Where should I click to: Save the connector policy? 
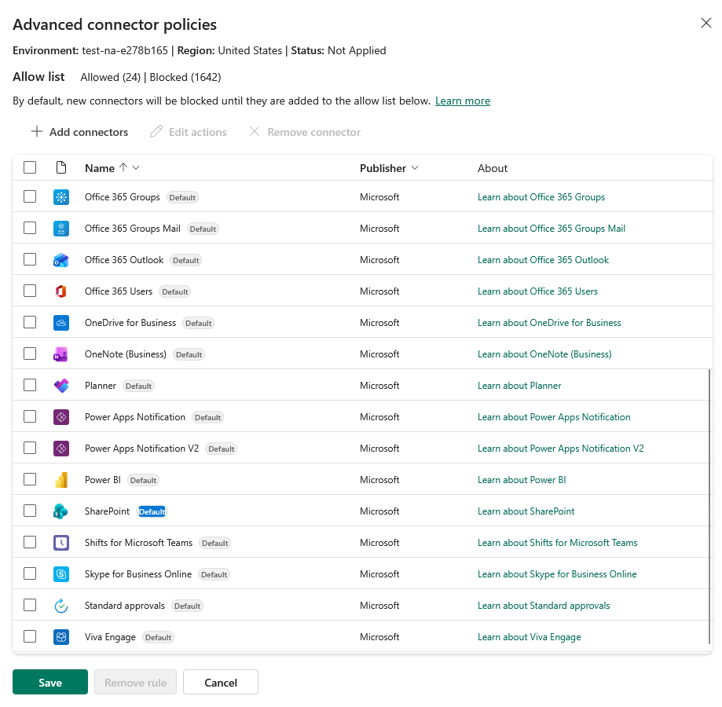50,682
